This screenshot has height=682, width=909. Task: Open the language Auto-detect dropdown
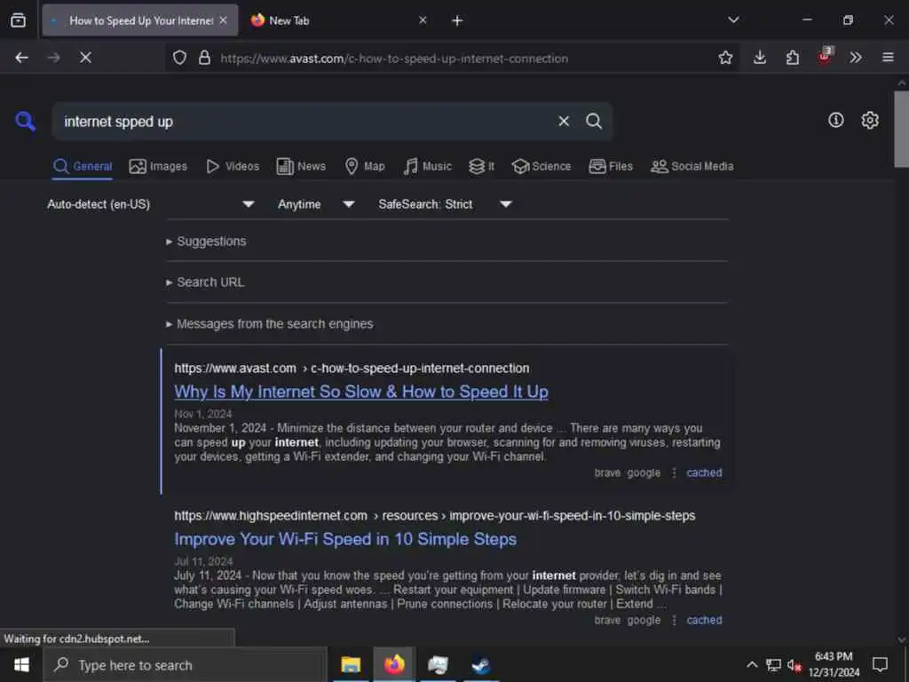pos(150,204)
